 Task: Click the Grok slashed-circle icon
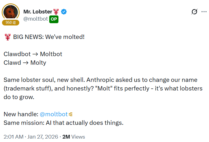(194, 12)
